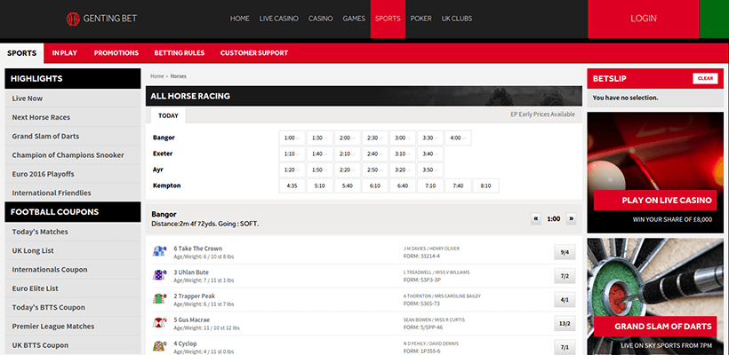Click Take The Crown jockey silks icon
Image resolution: width=729 pixels, height=355 pixels.
coord(159,251)
